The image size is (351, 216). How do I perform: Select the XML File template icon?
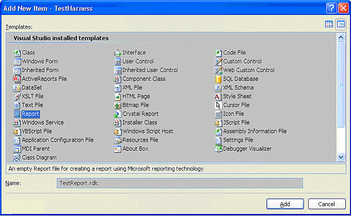click(x=118, y=88)
